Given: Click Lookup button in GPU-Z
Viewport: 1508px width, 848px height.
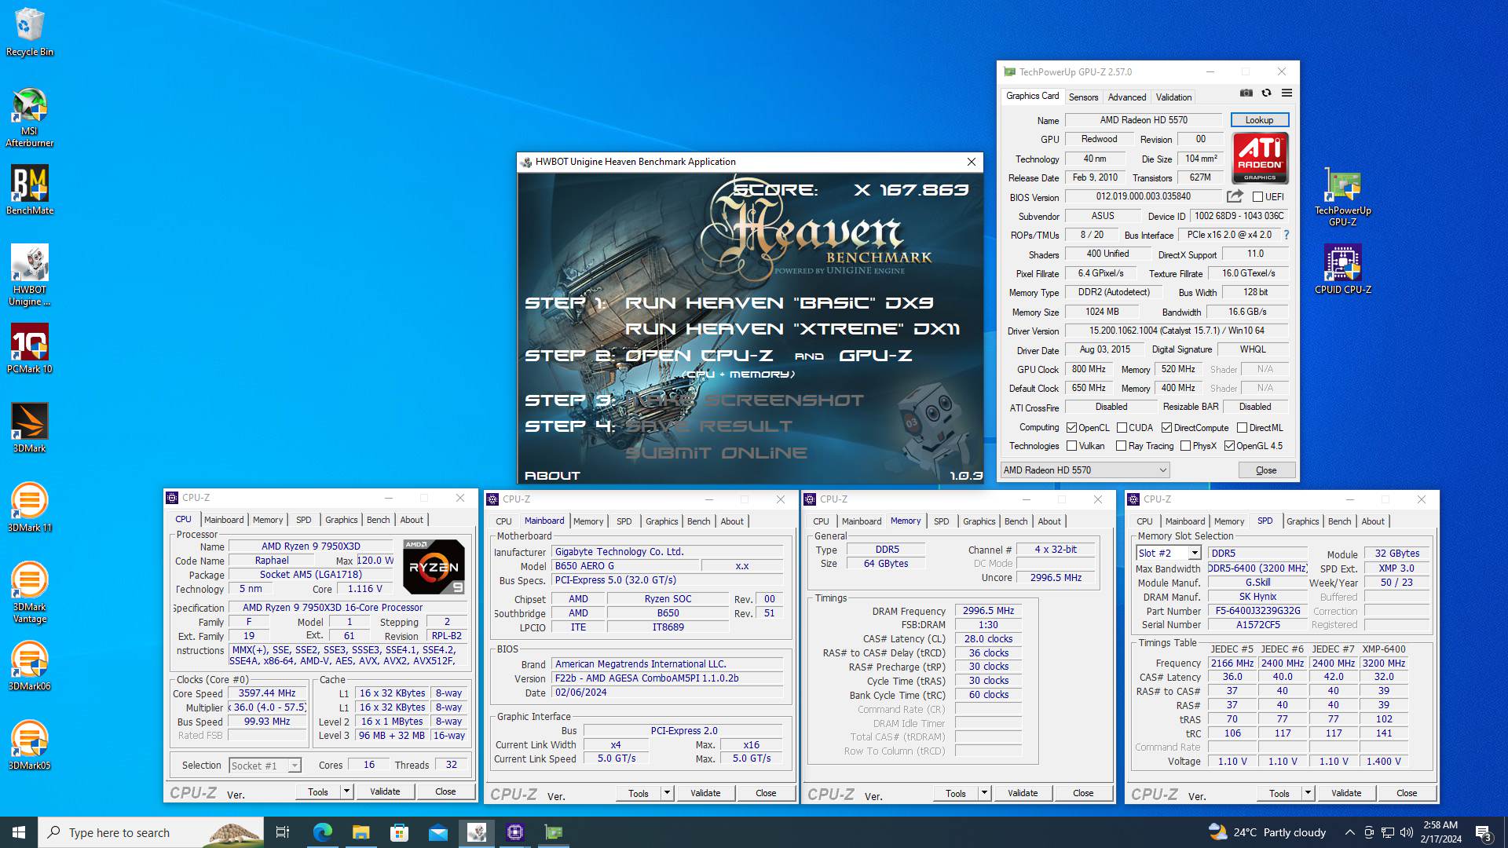Looking at the screenshot, I should pos(1259,120).
